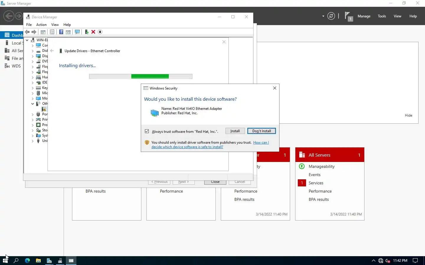This screenshot has width=425, height=265.
Task: Open Server Manager Manage menu
Action: pos(364,16)
